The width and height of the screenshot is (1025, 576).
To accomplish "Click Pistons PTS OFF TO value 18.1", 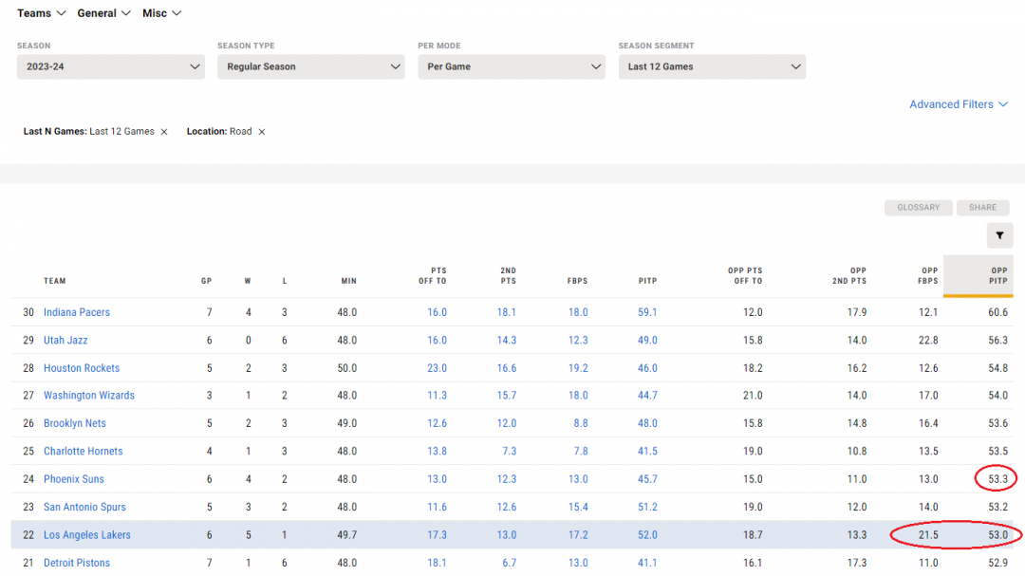I will click(x=437, y=563).
